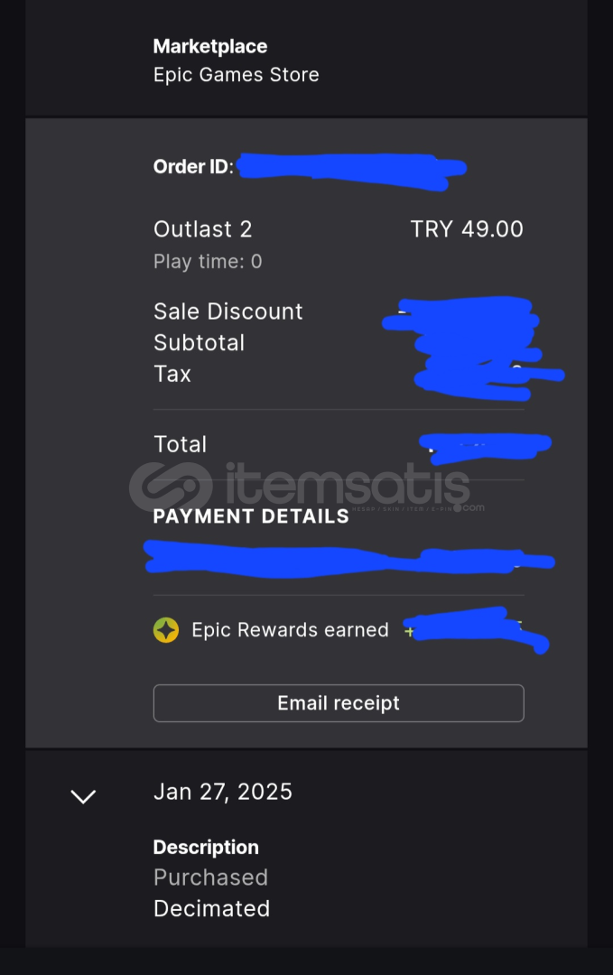Screen dimensions: 613x975
Task: Click the Sale Discount line
Action: coord(228,311)
